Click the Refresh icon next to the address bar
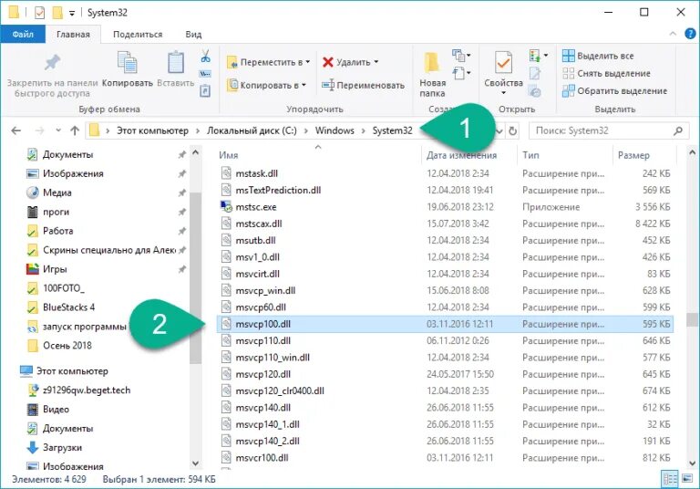The width and height of the screenshot is (700, 489). coord(512,131)
